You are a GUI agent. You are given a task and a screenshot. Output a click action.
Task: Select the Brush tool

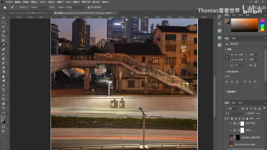tap(3, 54)
